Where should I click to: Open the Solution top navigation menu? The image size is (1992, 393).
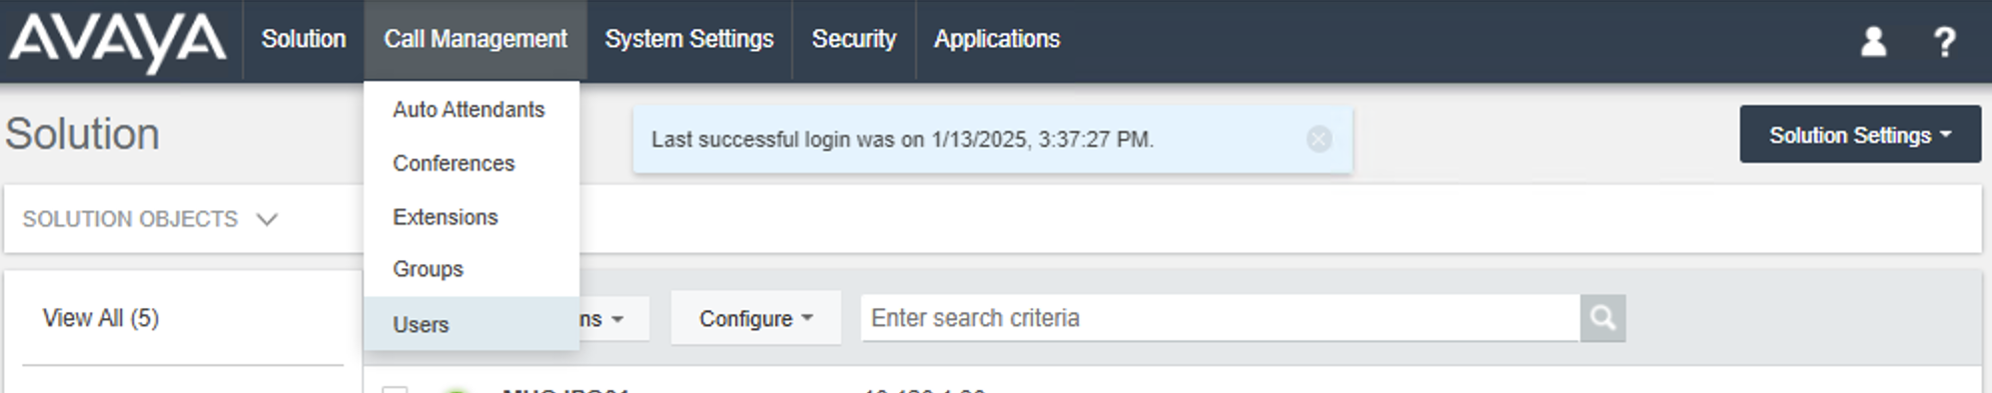(x=304, y=39)
